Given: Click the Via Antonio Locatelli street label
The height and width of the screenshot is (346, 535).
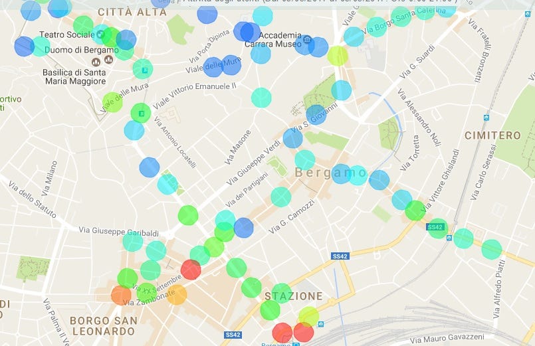Looking at the screenshot, I should click(175, 142).
